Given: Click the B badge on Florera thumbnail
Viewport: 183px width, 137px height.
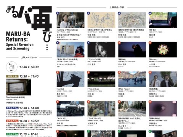Looking at the screenshot, I should tap(150, 43).
